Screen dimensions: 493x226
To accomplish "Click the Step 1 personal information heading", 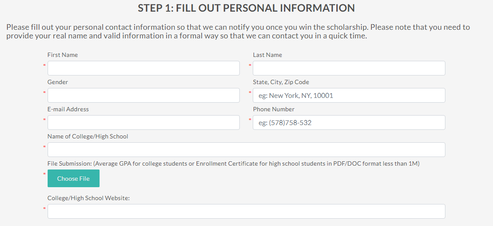I will (x=246, y=8).
